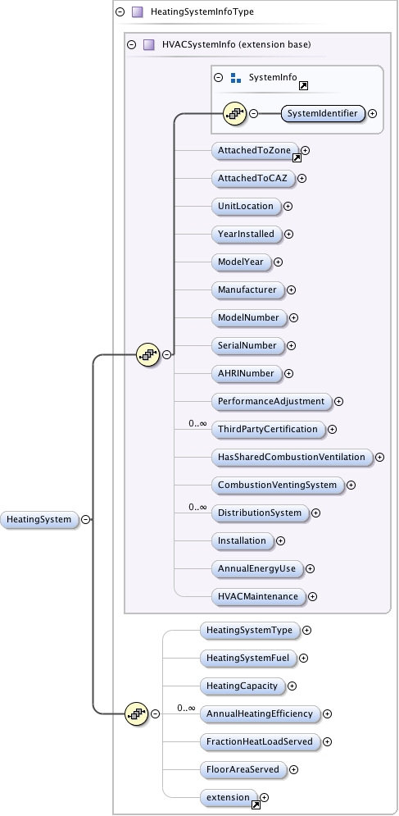Collapse the HeatingSystem root node
This screenshot has height=816, width=399.
point(86,519)
